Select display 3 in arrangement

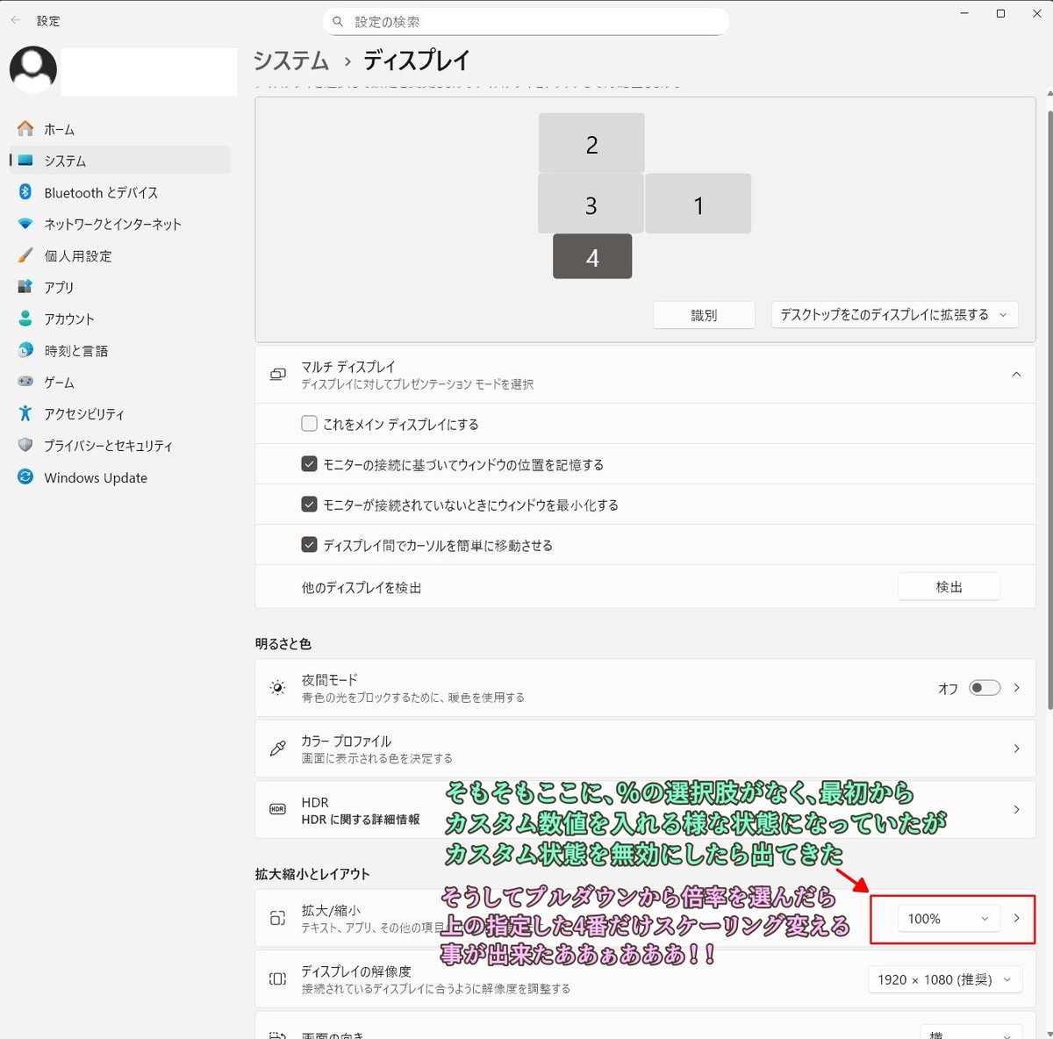tap(591, 204)
